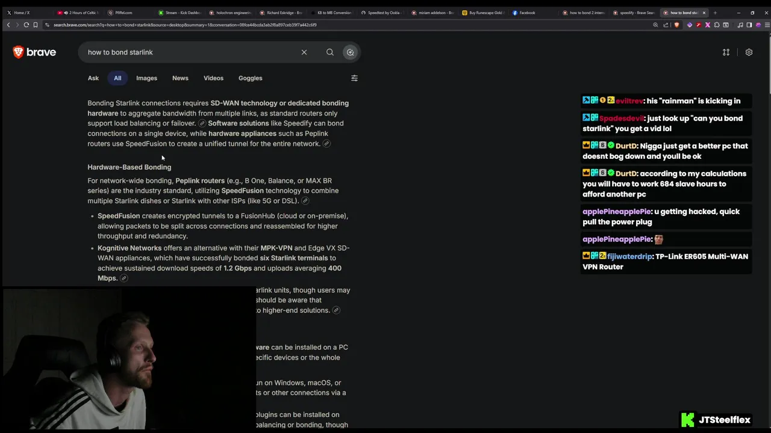The width and height of the screenshot is (771, 433).
Task: Toggle the browser sidebar panel icon
Action: point(749,25)
